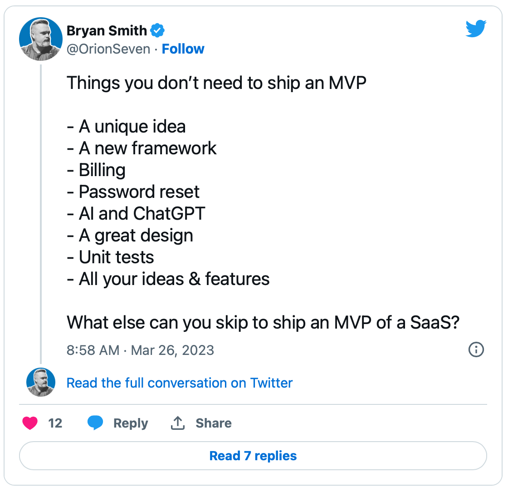Click the 12 likes count

click(x=55, y=423)
